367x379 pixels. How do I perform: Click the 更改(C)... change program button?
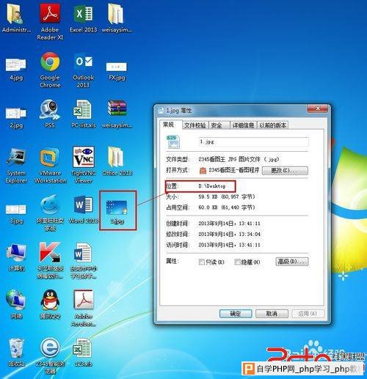(285, 171)
